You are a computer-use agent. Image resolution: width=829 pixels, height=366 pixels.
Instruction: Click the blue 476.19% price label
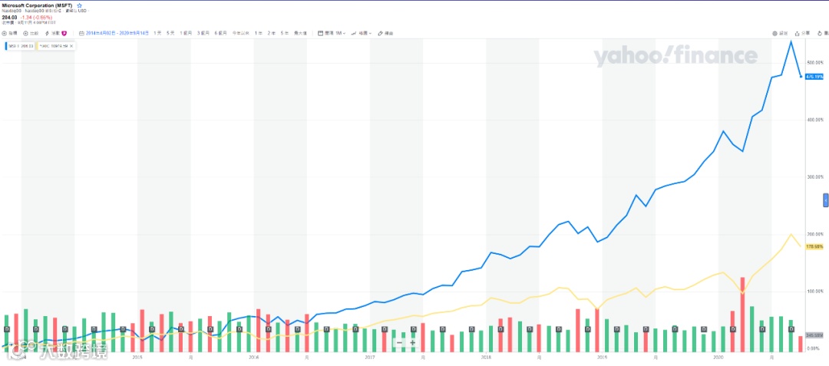pos(814,77)
